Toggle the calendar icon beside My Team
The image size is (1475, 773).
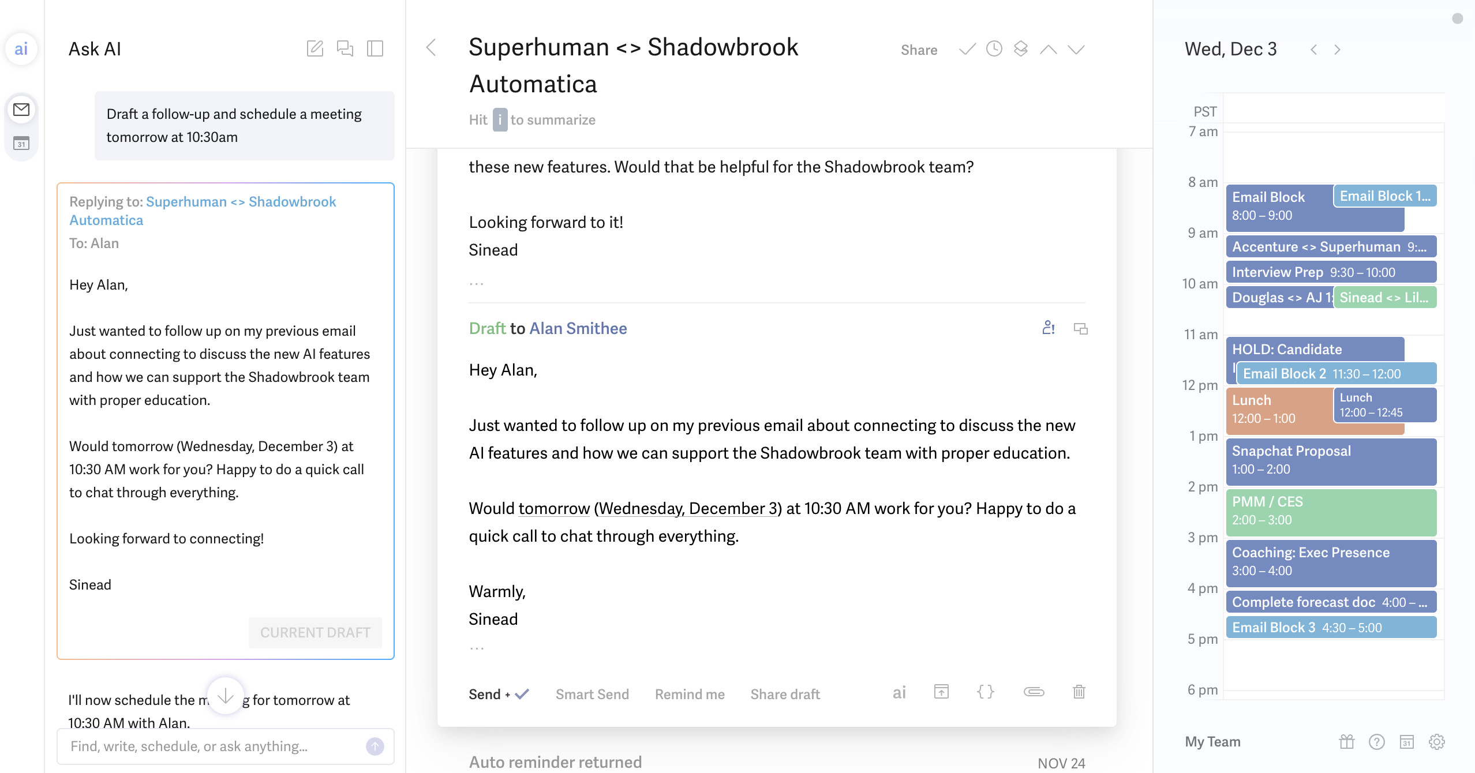pos(1407,742)
